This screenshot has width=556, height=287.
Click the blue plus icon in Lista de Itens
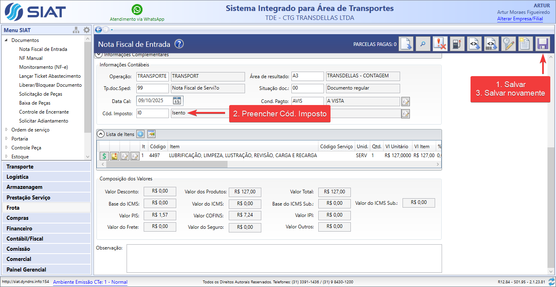140,134
